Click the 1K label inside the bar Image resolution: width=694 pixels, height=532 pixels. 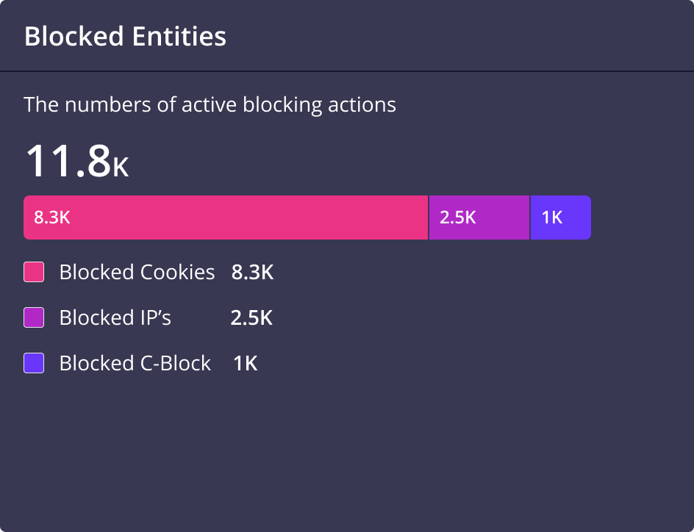pyautogui.click(x=552, y=218)
